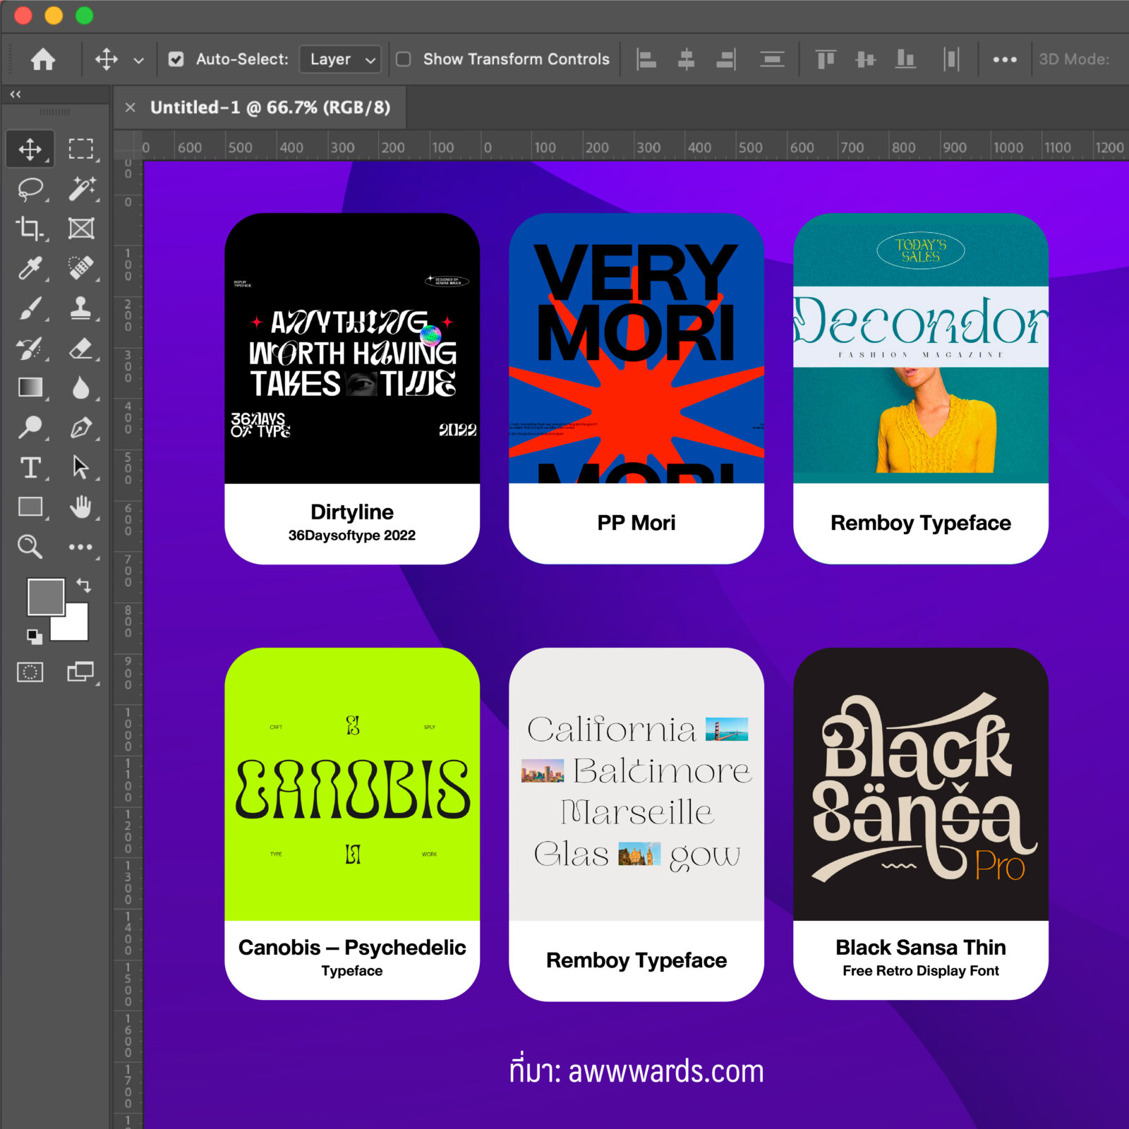
Task: Toggle Quick Mask mode
Action: 30,672
